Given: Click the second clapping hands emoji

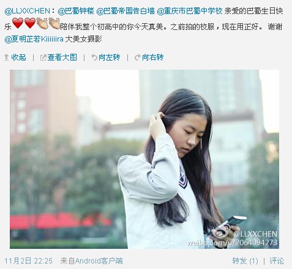Looking at the screenshot, I should 54,23.
